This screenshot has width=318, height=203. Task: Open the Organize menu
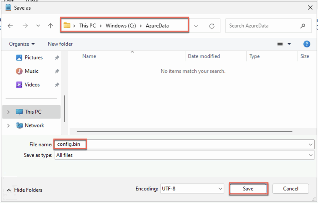[22, 44]
